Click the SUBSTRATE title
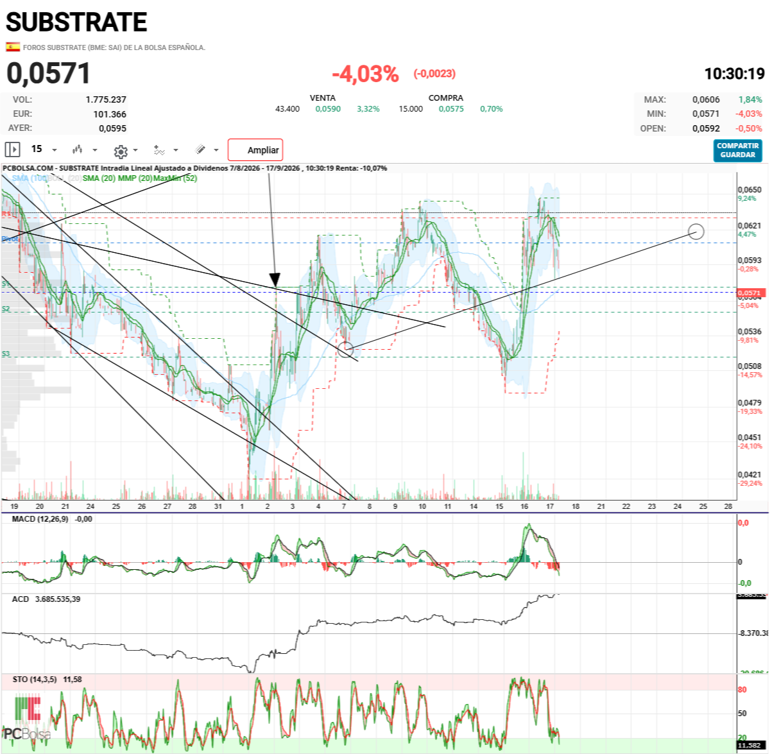 point(76,22)
